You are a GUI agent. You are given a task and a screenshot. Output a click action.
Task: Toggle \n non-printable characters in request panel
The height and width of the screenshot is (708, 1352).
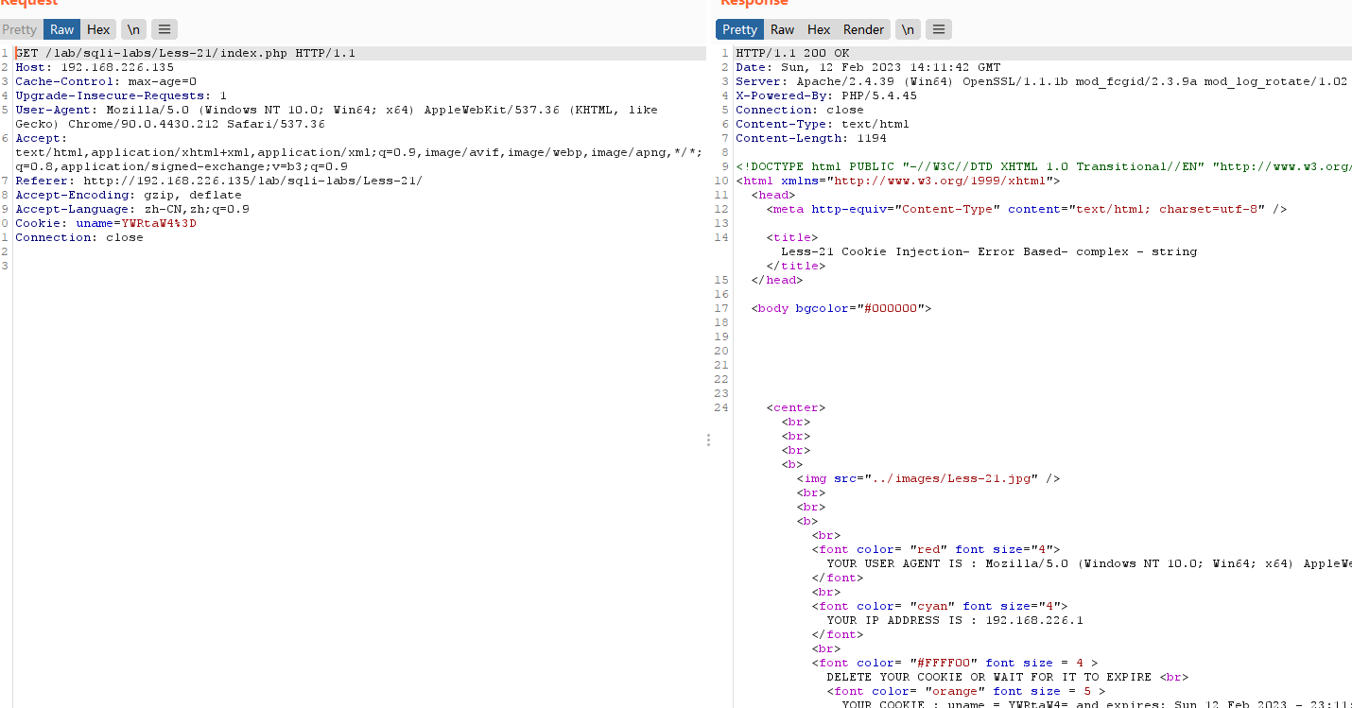click(x=133, y=29)
